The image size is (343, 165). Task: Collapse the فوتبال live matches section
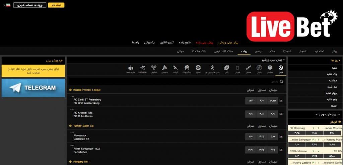(335, 122)
